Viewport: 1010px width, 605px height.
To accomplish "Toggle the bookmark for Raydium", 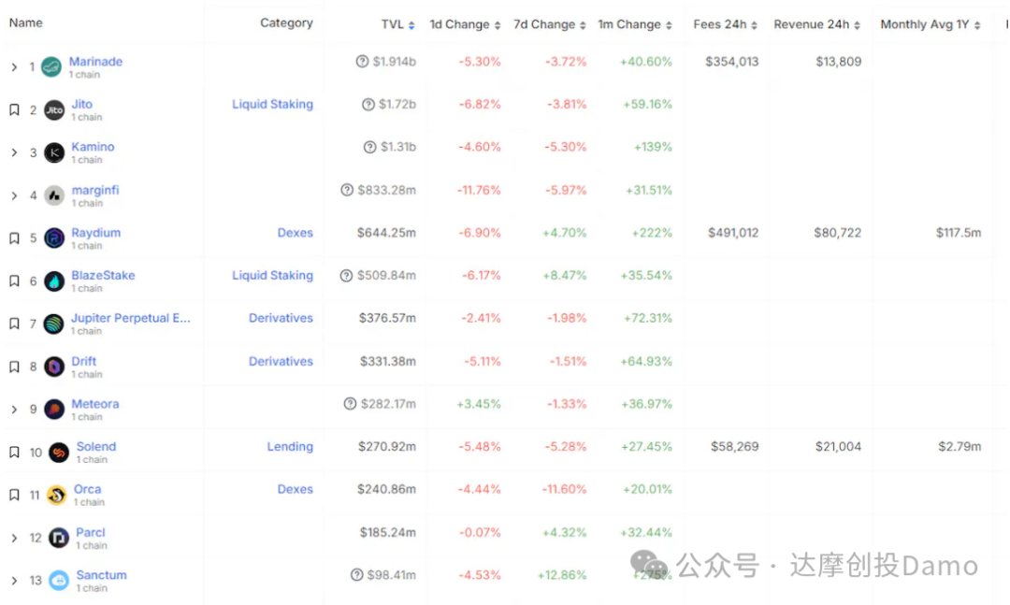I will (x=14, y=238).
